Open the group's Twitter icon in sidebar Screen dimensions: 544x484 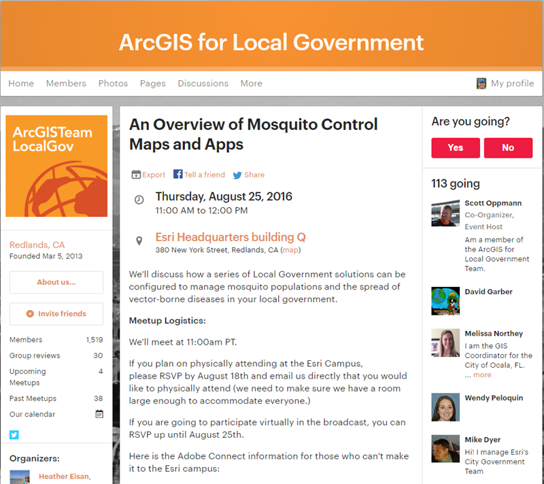(14, 434)
